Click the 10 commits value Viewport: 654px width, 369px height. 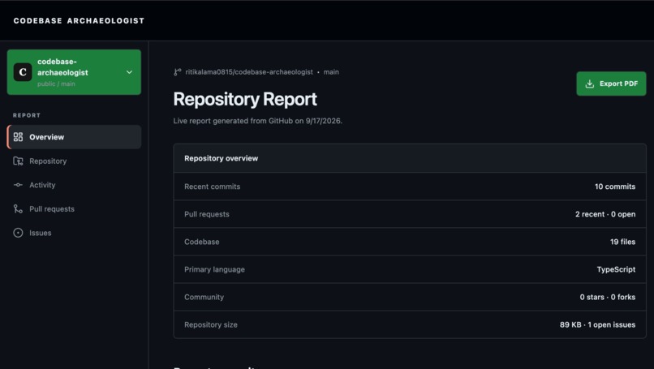[x=615, y=187]
